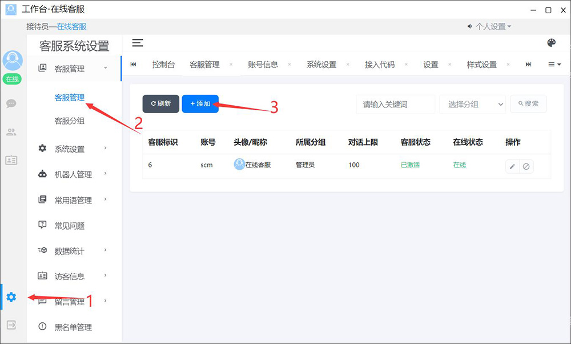Collapse sidebar with the hamburger menu icon
This screenshot has height=344, width=571.
(x=138, y=43)
